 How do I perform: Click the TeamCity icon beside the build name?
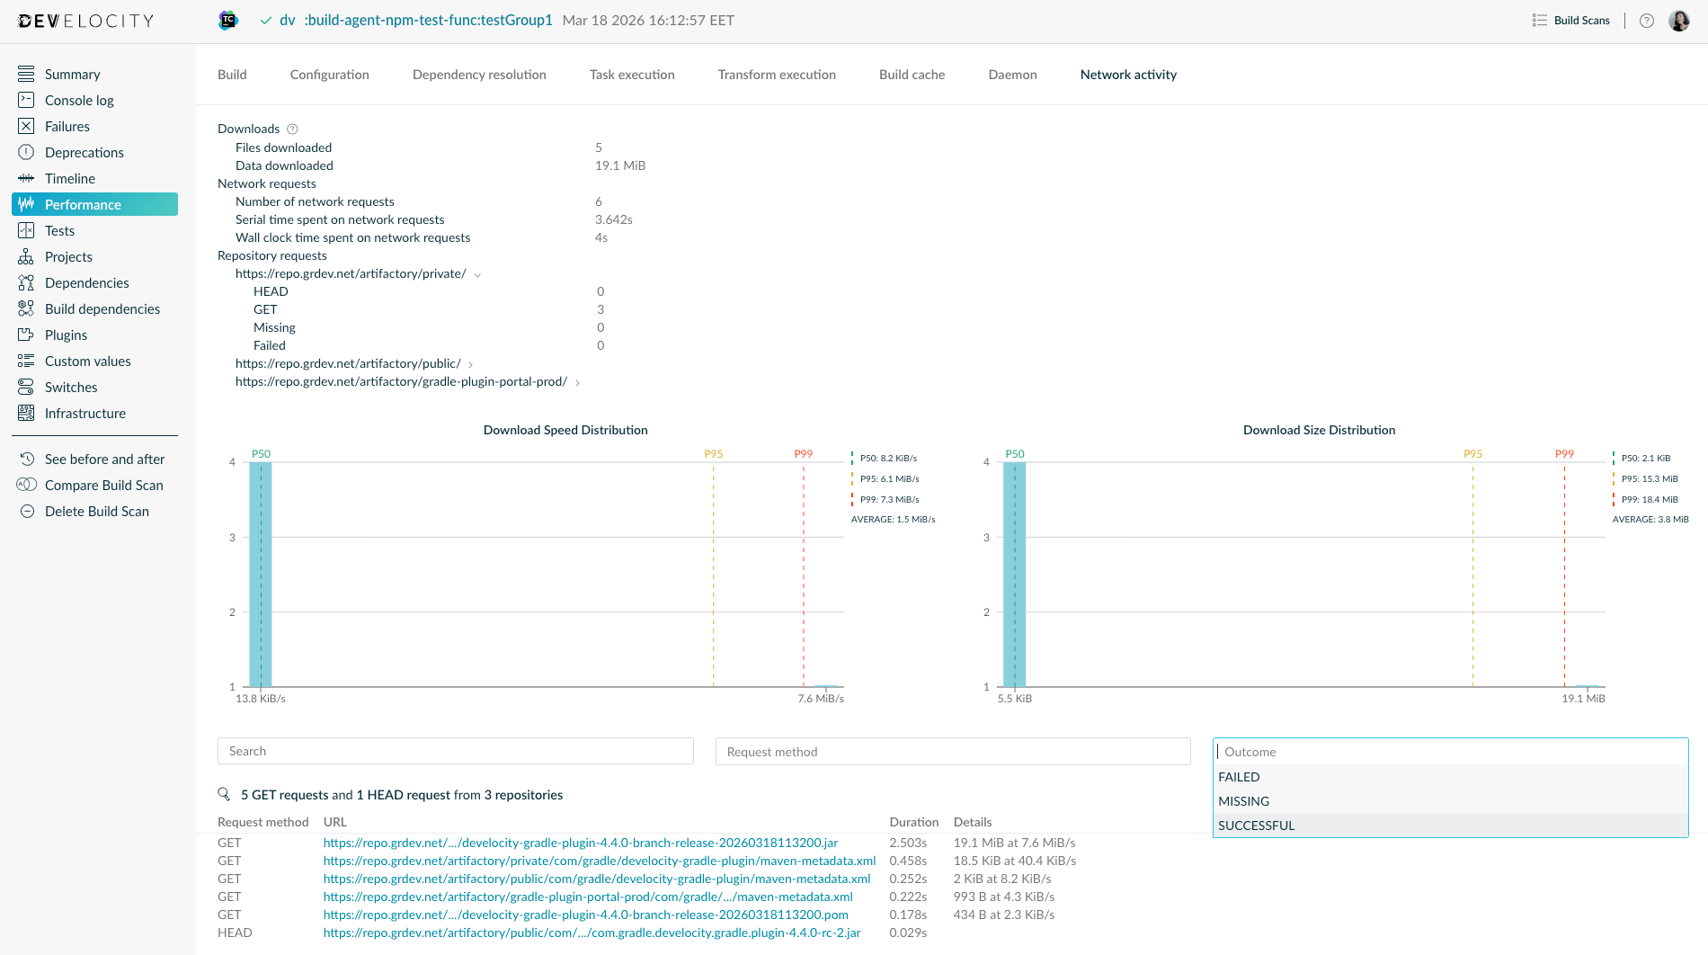pyautogui.click(x=227, y=19)
